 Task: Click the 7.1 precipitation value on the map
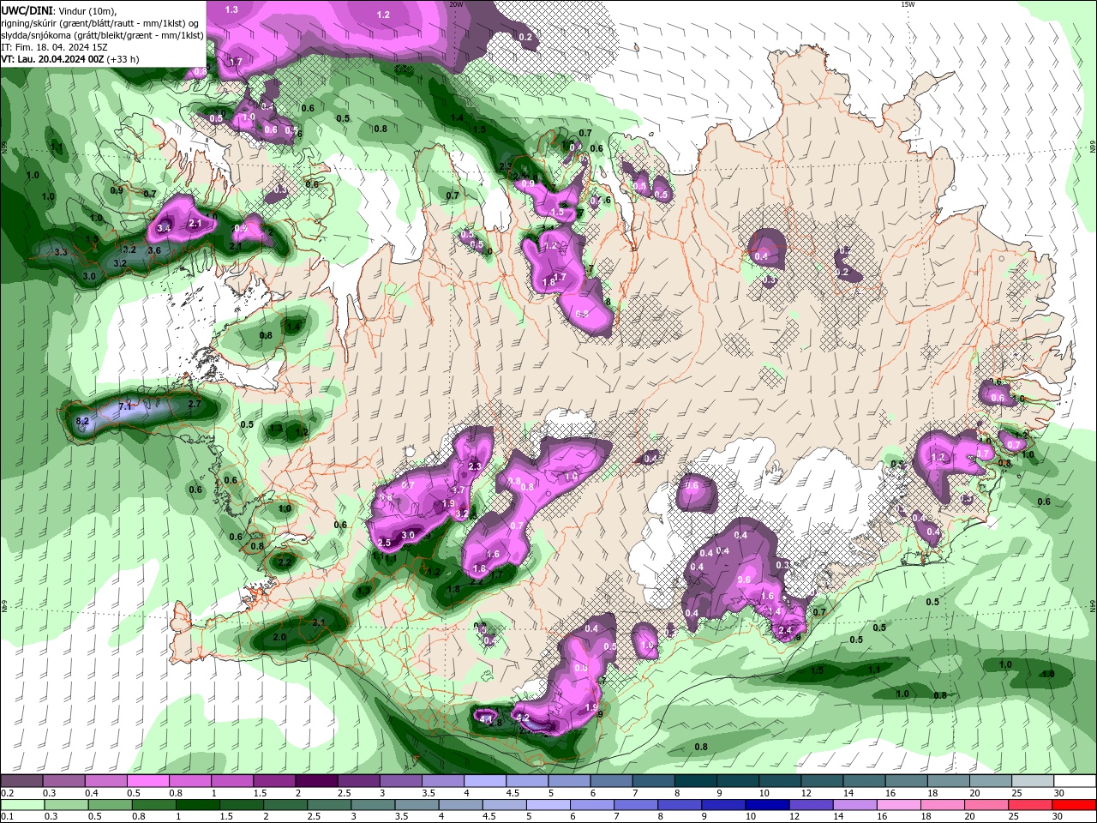[124, 406]
